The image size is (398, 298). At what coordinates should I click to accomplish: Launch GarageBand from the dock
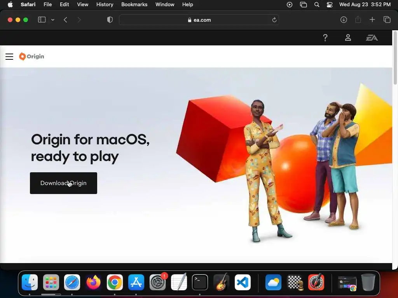pyautogui.click(x=221, y=282)
